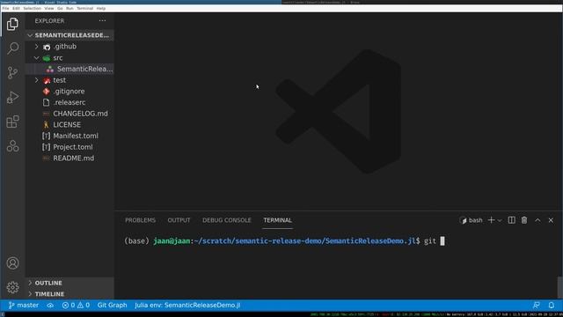This screenshot has width=563, height=317.
Task: Open errors and warnings count in status bar
Action: [76, 306]
